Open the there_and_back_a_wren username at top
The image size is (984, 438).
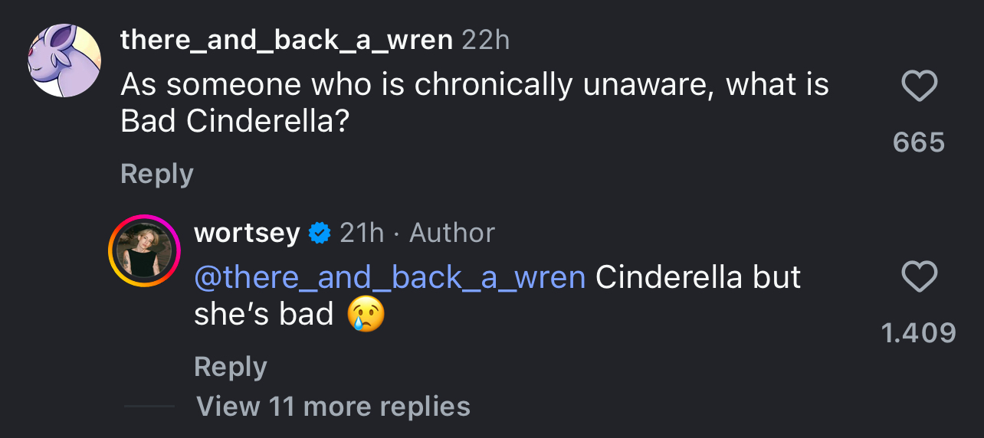[x=286, y=40]
